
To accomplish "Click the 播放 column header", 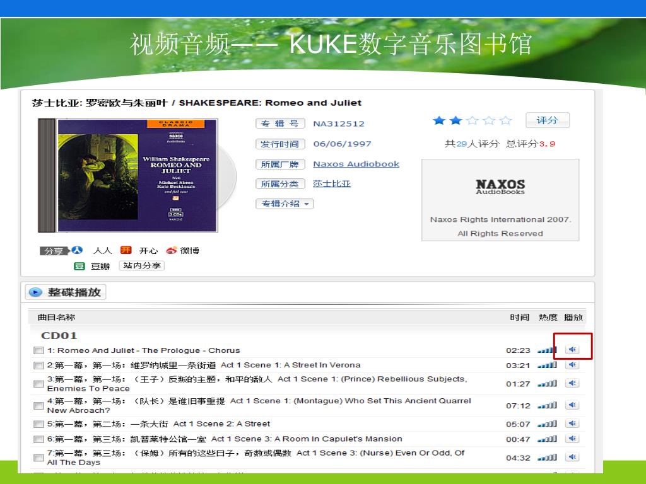I will 573,318.
